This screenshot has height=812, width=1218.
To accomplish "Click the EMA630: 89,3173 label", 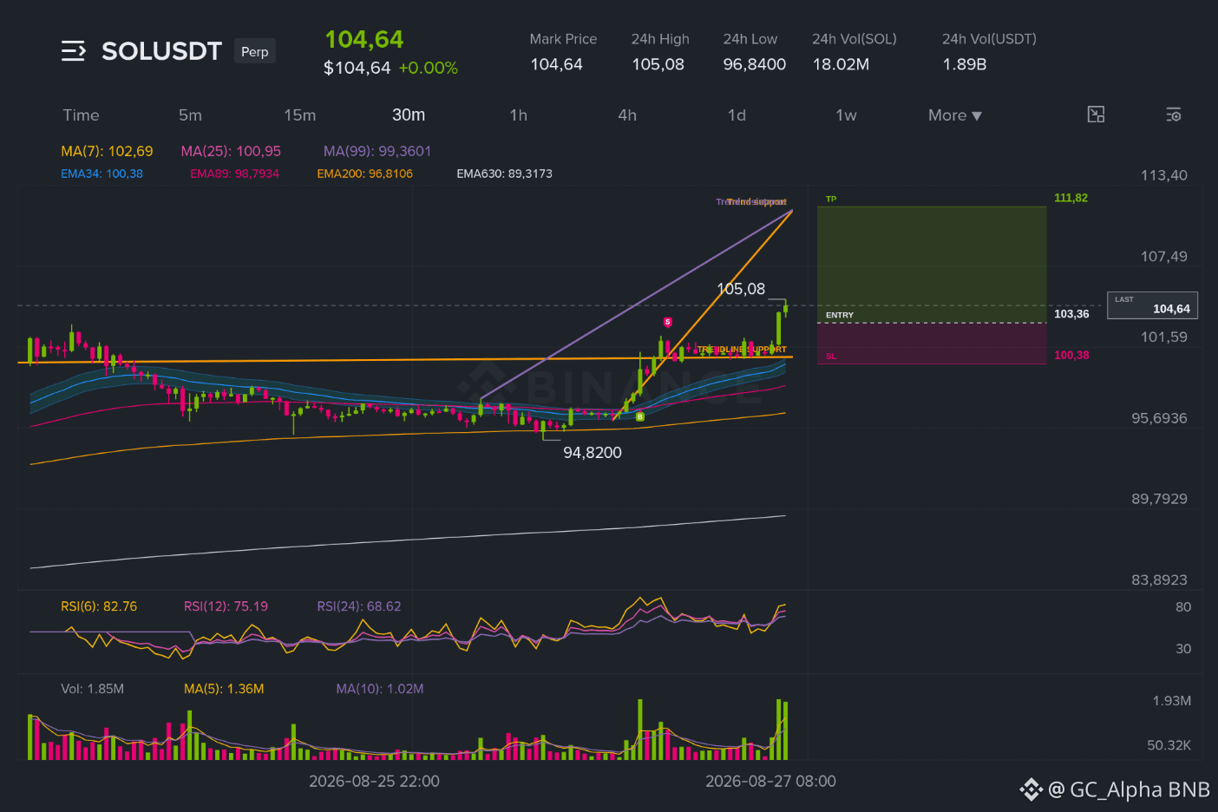I will point(505,174).
